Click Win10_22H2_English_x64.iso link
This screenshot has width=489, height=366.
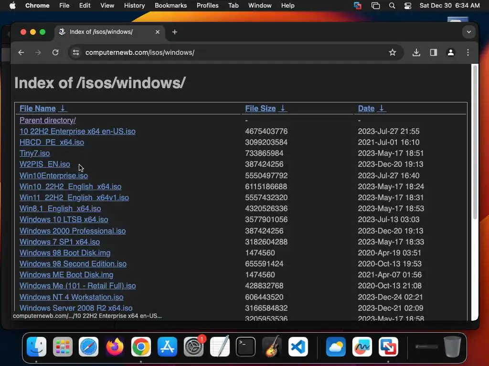[71, 187]
